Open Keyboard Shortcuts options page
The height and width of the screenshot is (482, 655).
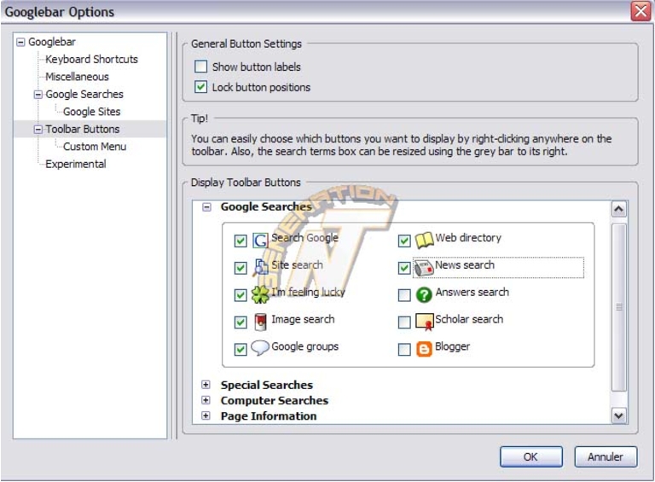click(91, 60)
